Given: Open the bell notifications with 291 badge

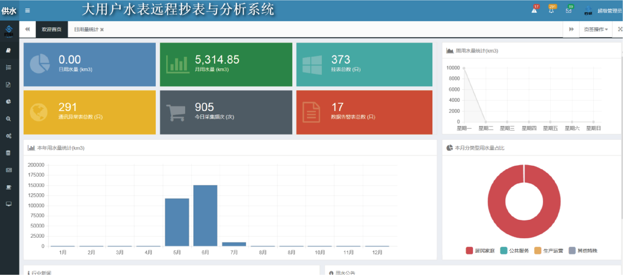Looking at the screenshot, I should pyautogui.click(x=551, y=10).
